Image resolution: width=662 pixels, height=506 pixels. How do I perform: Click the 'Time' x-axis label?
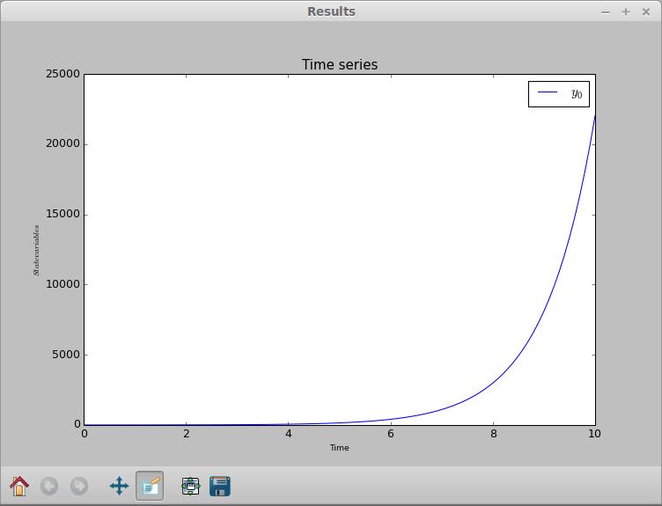(339, 448)
